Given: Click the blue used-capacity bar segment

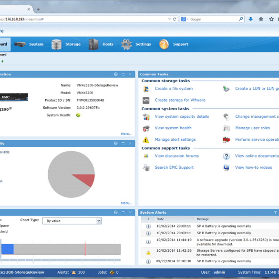Looking at the screenshot, I should pyautogui.click(x=8, y=249).
